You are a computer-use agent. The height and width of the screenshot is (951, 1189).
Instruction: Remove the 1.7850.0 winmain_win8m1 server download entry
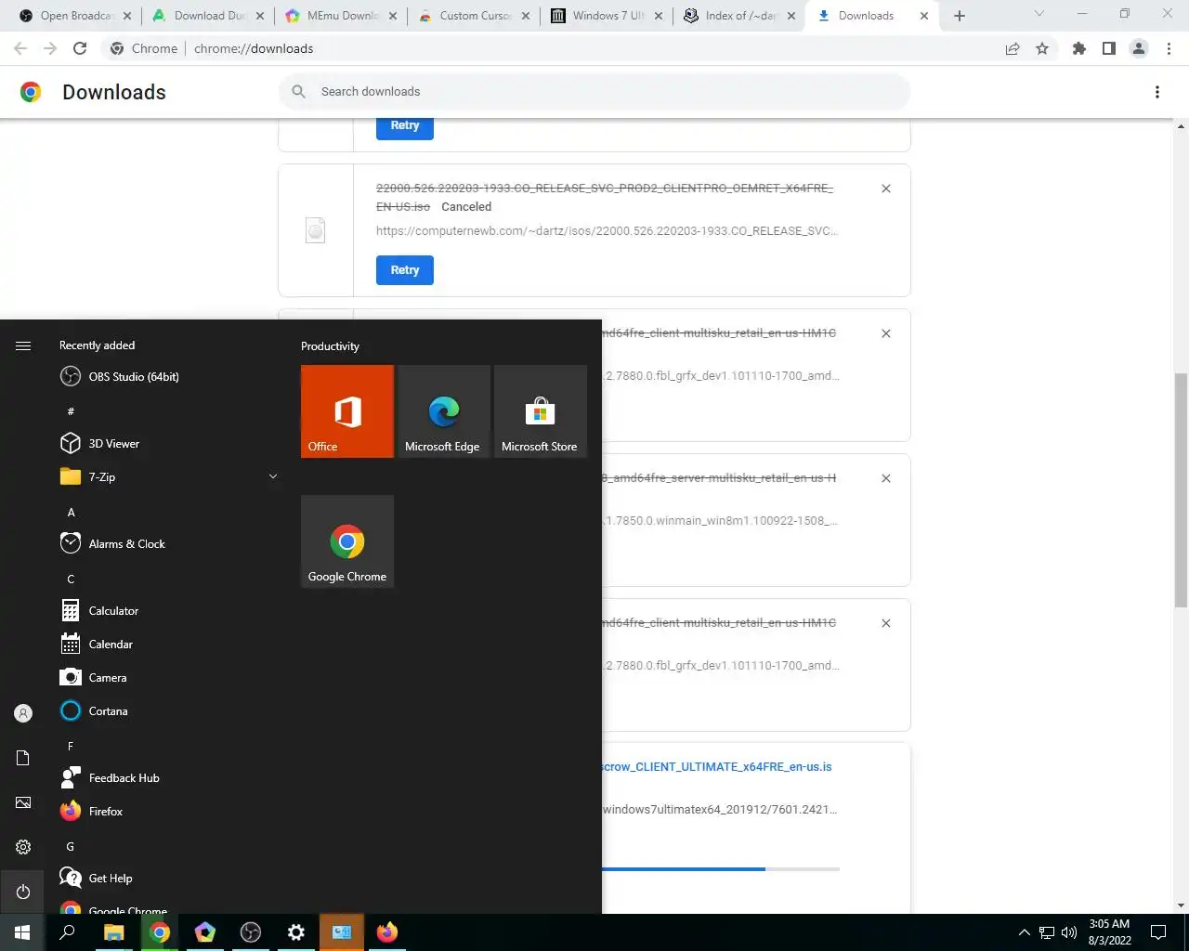click(x=886, y=478)
